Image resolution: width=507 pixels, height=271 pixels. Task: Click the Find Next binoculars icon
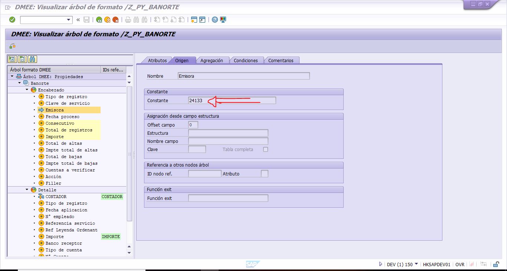click(x=144, y=20)
